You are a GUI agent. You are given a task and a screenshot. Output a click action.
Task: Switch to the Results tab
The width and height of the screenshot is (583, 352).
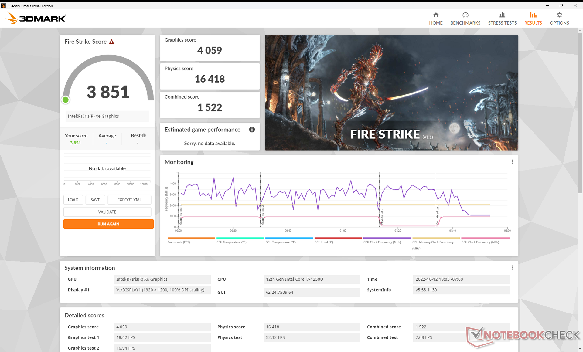click(533, 19)
